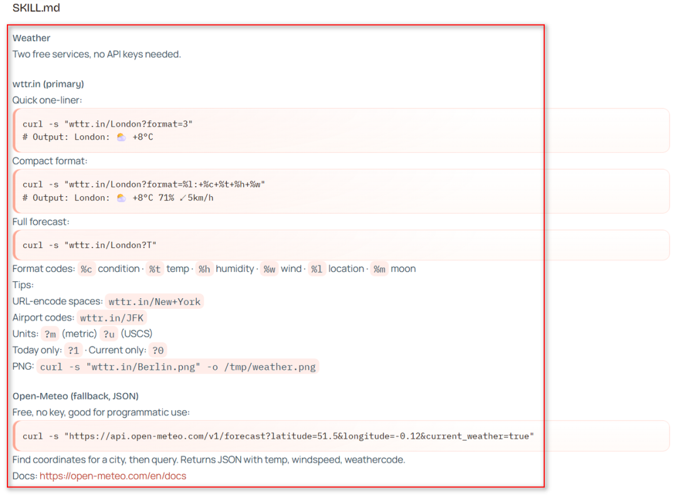Viewport: 677px width, 495px height.
Task: Open the open-meteo.com/en/docs link
Action: click(x=113, y=476)
